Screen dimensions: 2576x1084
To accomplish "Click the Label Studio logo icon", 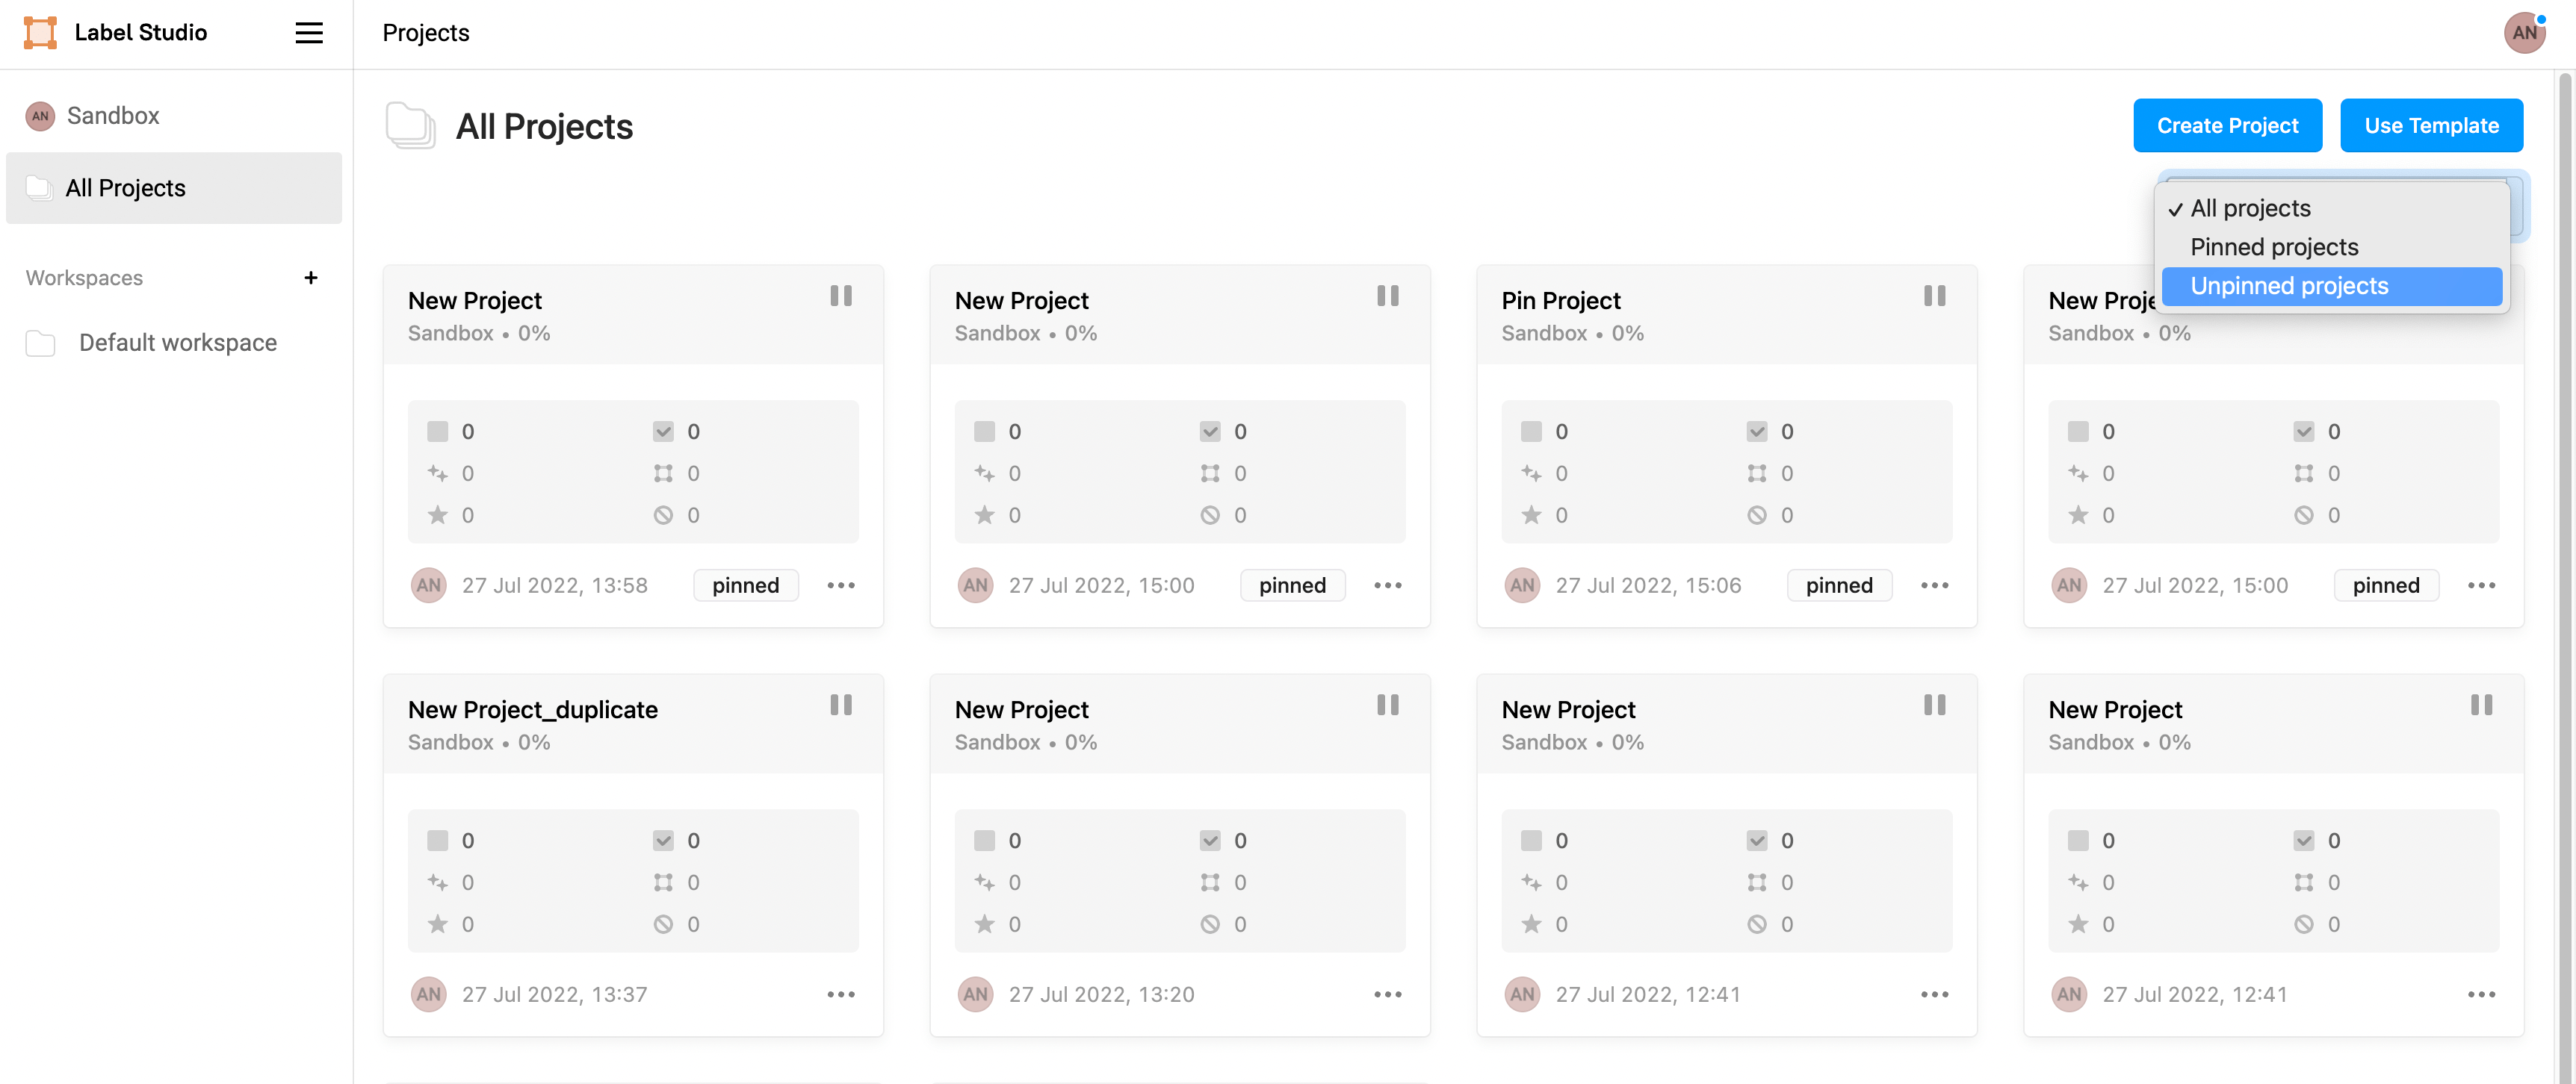I will (40, 33).
